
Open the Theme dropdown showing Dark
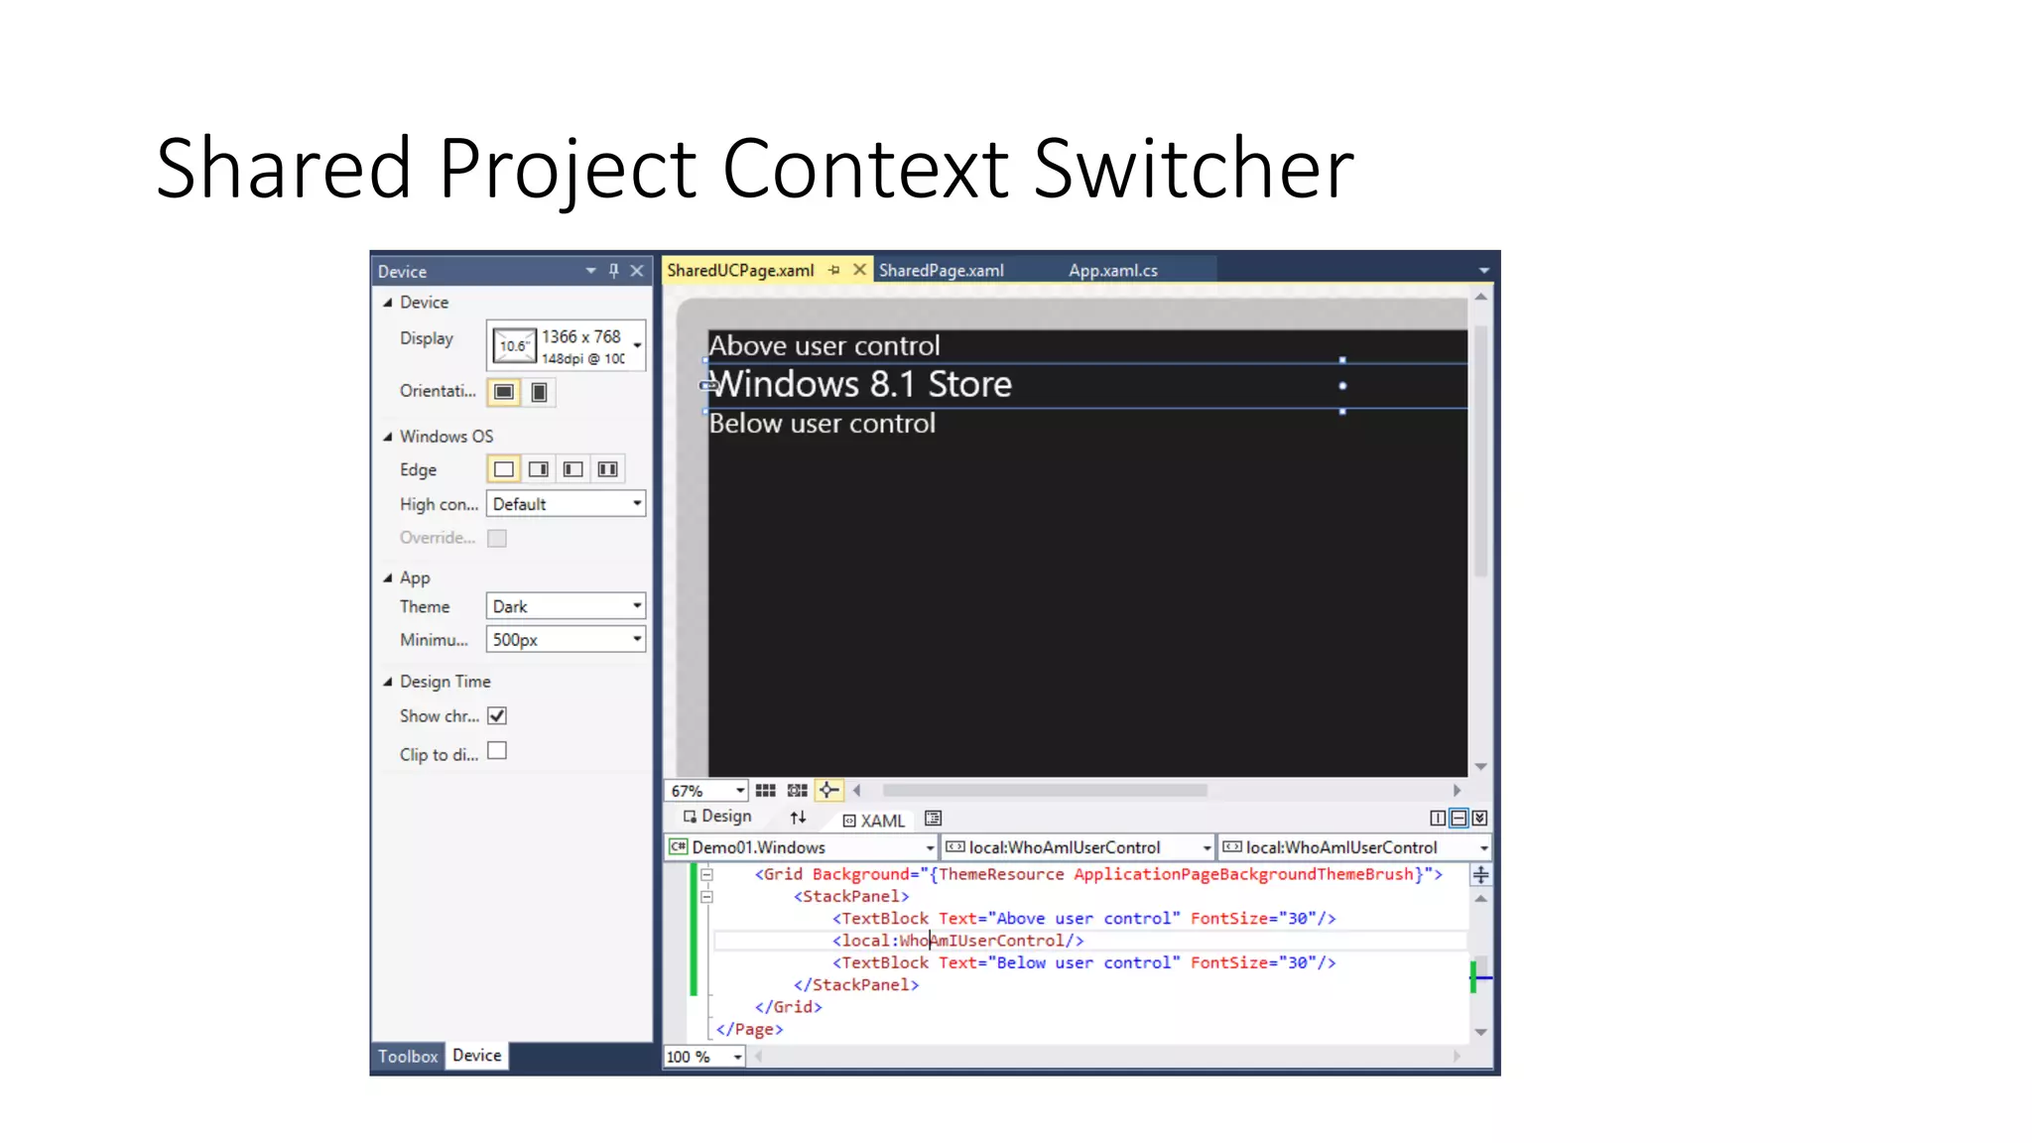point(566,606)
